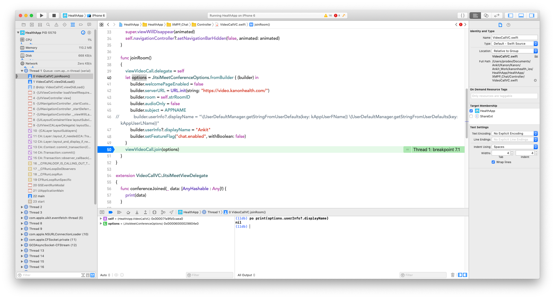Open the Auto variables scope selector
Image resolution: width=555 pixels, height=299 pixels.
tap(105, 275)
